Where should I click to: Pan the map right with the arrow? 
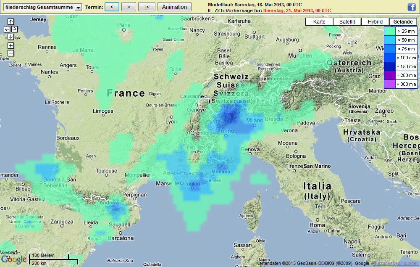[x=14, y=29]
